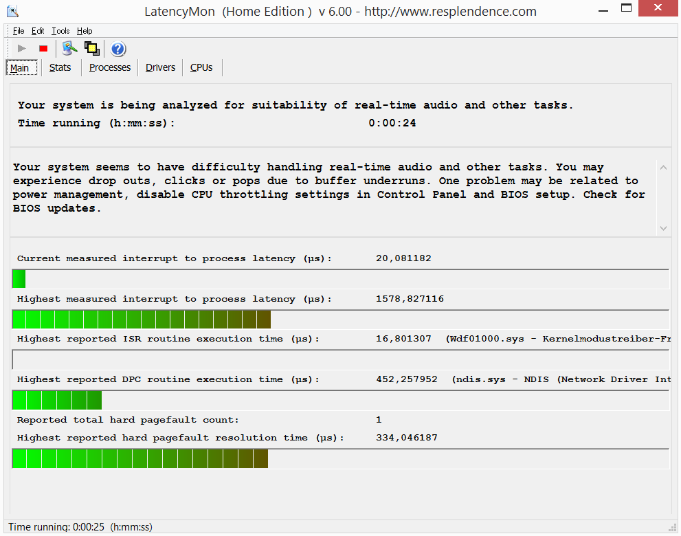
Task: Select the Wdf01000.sys driver text
Action: pyautogui.click(x=558, y=339)
